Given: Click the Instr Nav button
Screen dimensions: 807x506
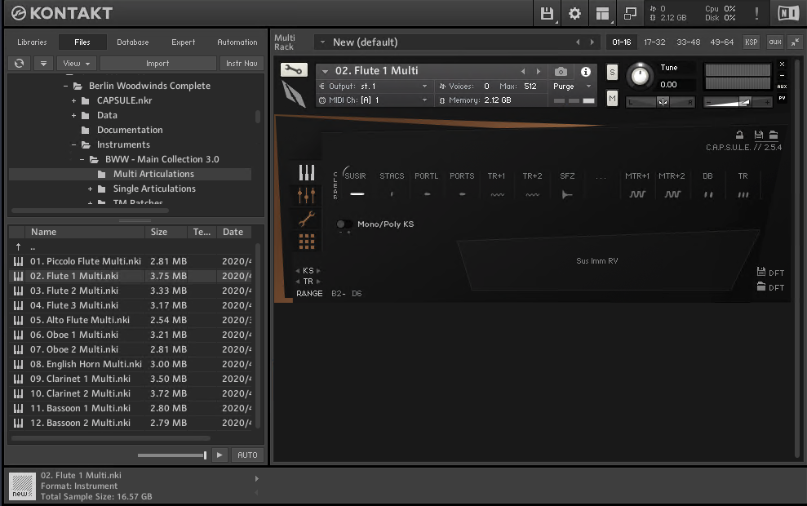Looking at the screenshot, I should [x=242, y=64].
